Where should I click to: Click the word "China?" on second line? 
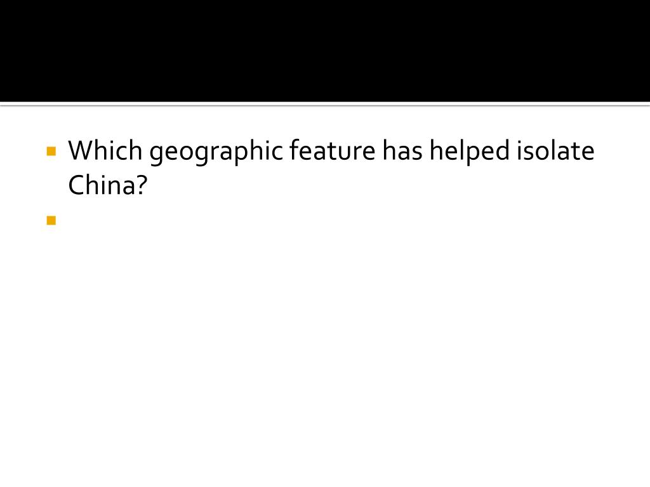pos(108,185)
